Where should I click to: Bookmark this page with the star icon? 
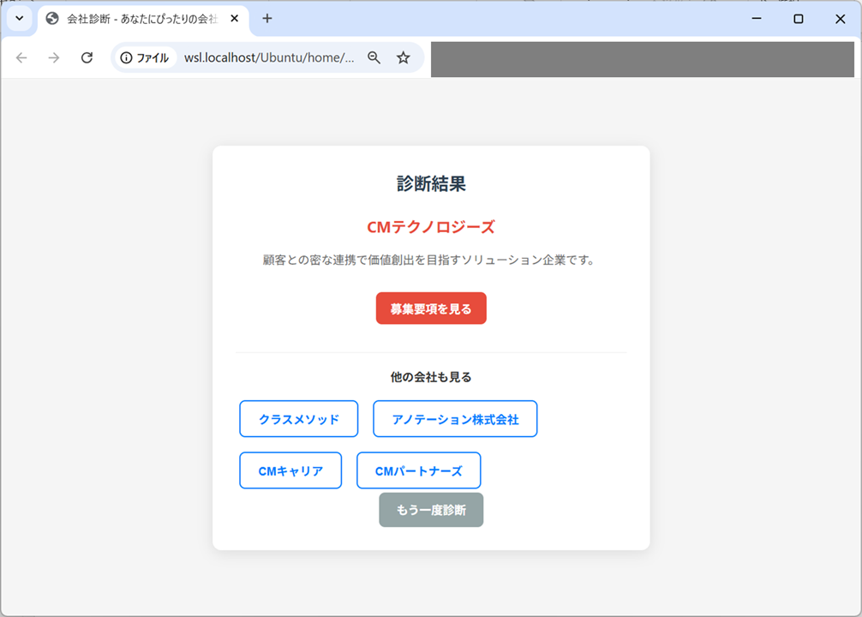[x=403, y=58]
